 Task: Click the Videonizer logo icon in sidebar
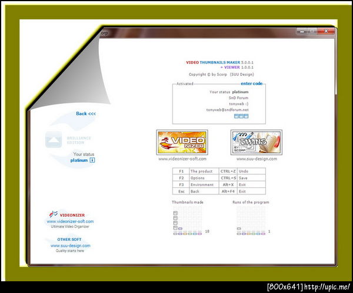coord(54,214)
